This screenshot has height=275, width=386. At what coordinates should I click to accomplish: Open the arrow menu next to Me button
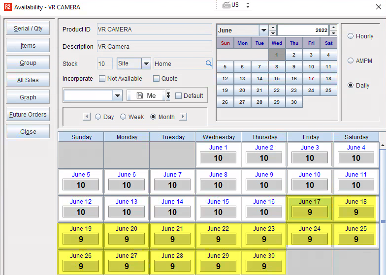[x=168, y=95]
